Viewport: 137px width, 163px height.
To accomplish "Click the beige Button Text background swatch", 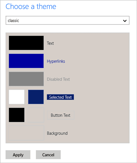I will tap(36, 115).
